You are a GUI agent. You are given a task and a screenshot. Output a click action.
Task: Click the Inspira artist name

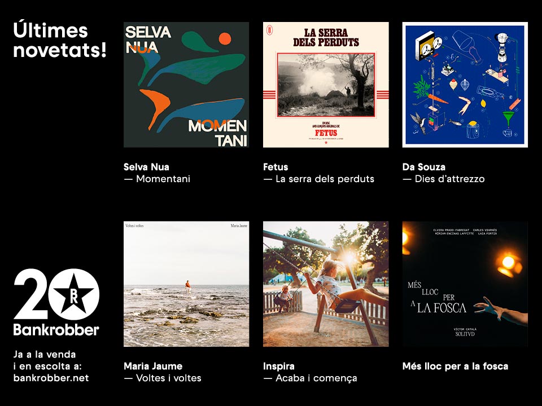click(278, 367)
